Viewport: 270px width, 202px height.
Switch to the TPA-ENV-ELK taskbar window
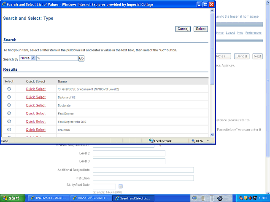pos(47,198)
